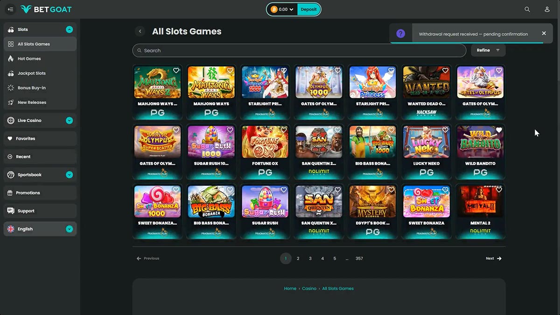Collapse the Slots section chevron
Viewport: 560px width, 315px height.
70,29
